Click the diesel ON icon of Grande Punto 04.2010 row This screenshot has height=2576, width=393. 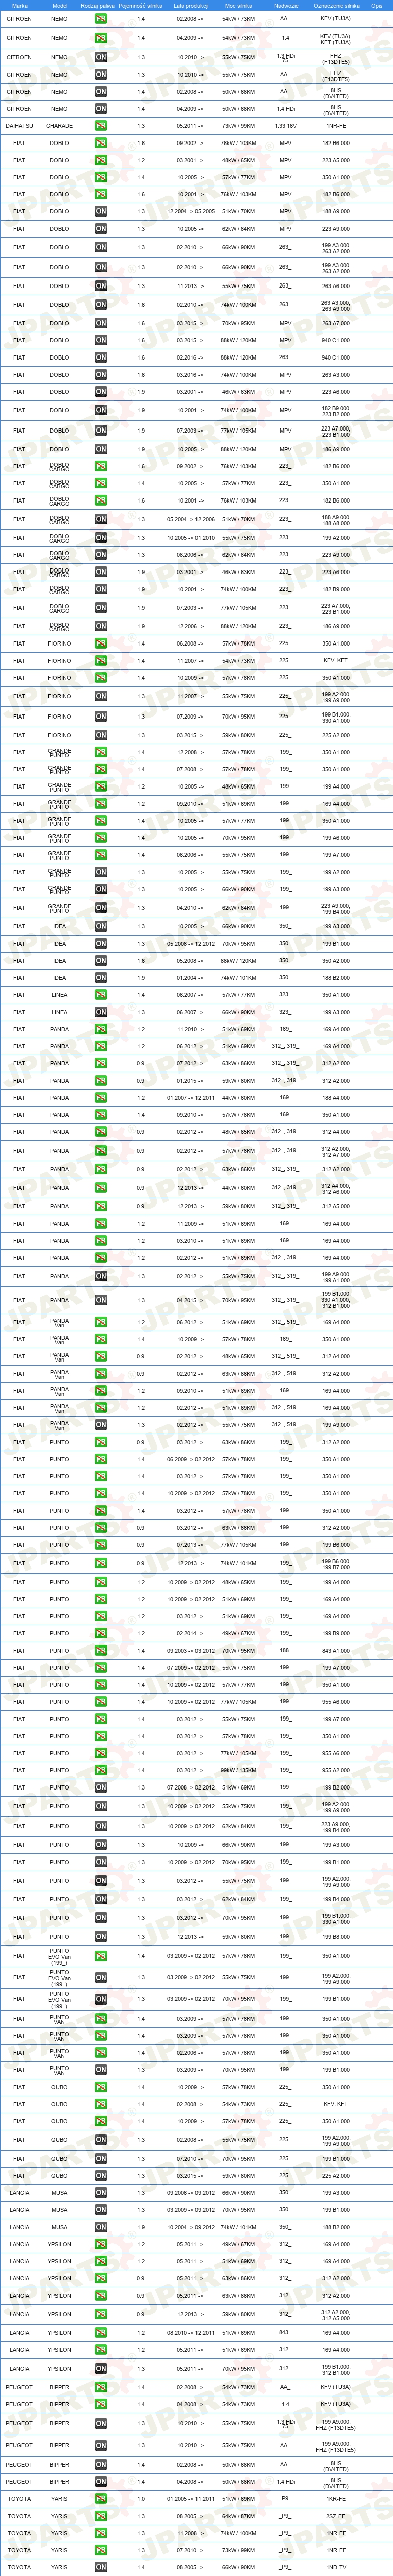(x=101, y=908)
